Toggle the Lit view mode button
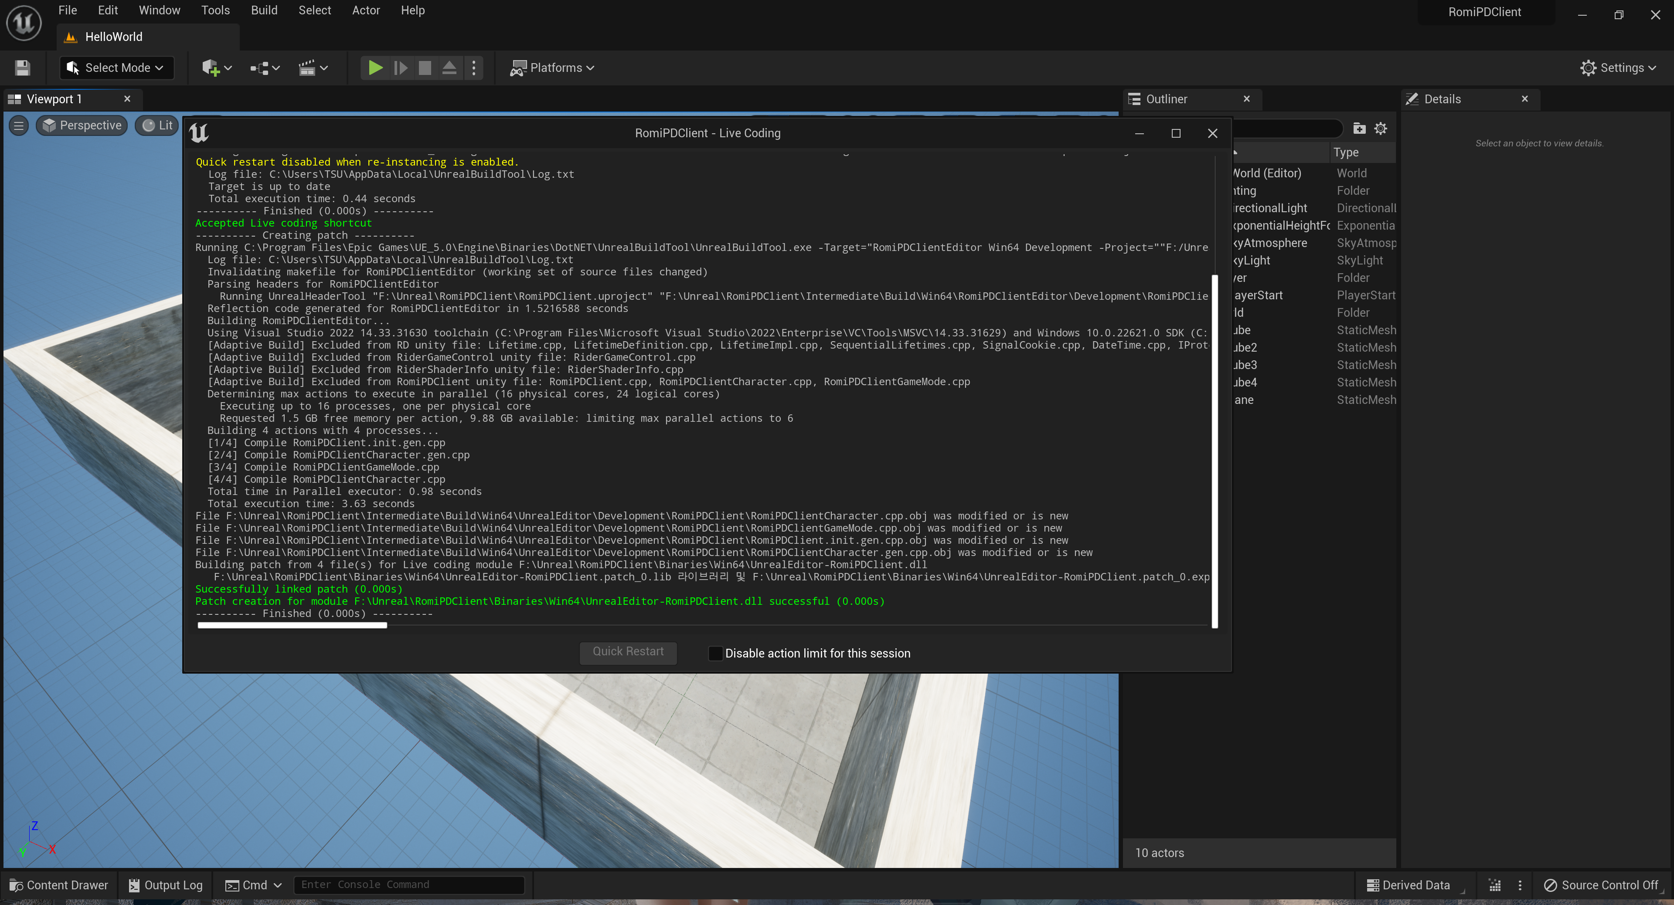Screen dimensions: 1674x905 pyautogui.click(x=158, y=125)
